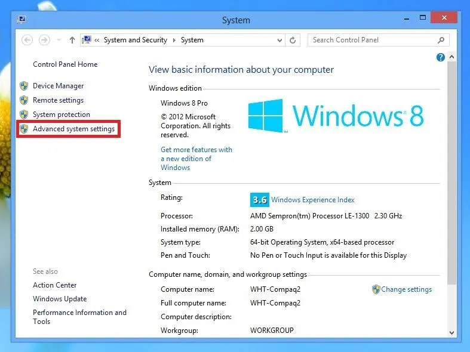This screenshot has height=352, width=470.
Task: Focus the Search Control Panel field
Action: click(x=378, y=40)
